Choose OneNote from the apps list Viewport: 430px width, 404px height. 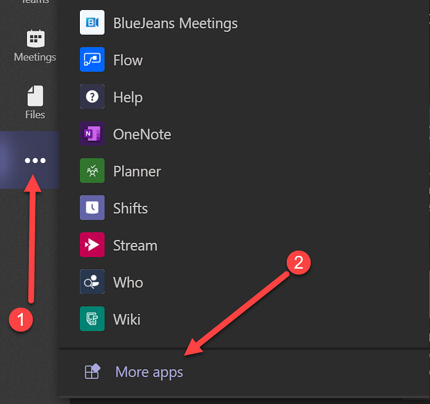coord(142,135)
